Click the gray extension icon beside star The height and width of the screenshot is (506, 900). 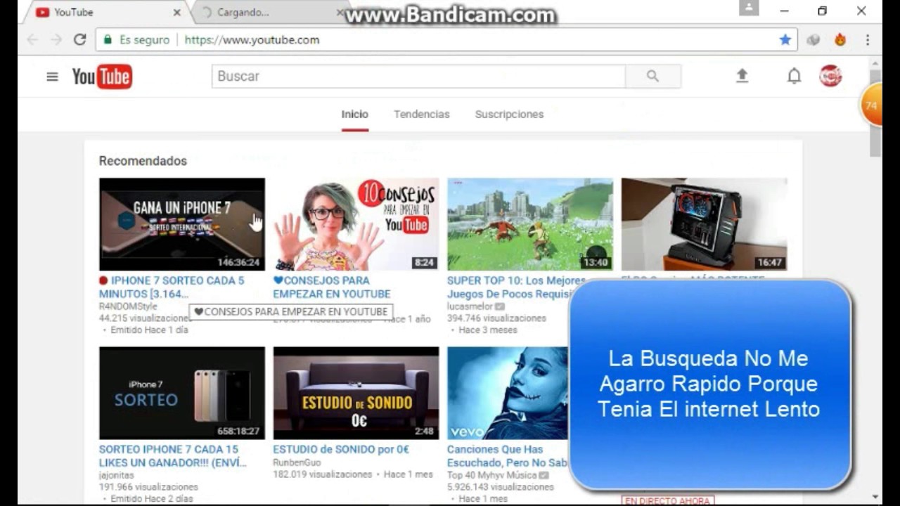(814, 40)
